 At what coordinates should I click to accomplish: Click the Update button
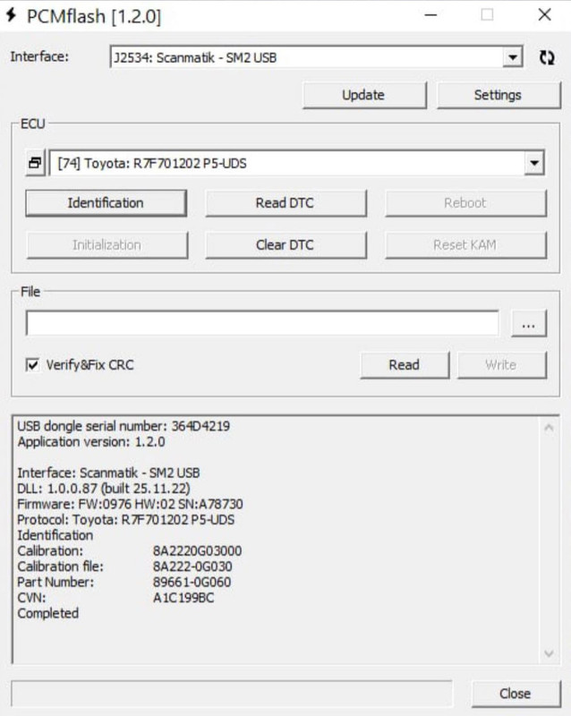(364, 95)
